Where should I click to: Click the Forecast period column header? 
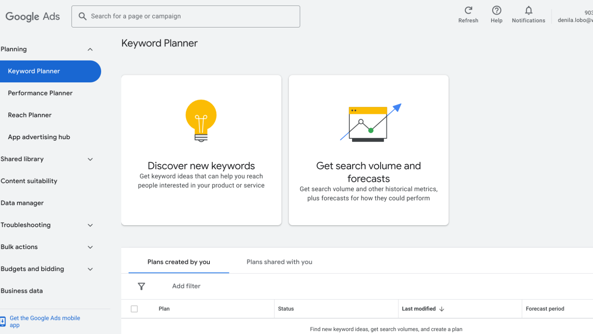coord(545,309)
